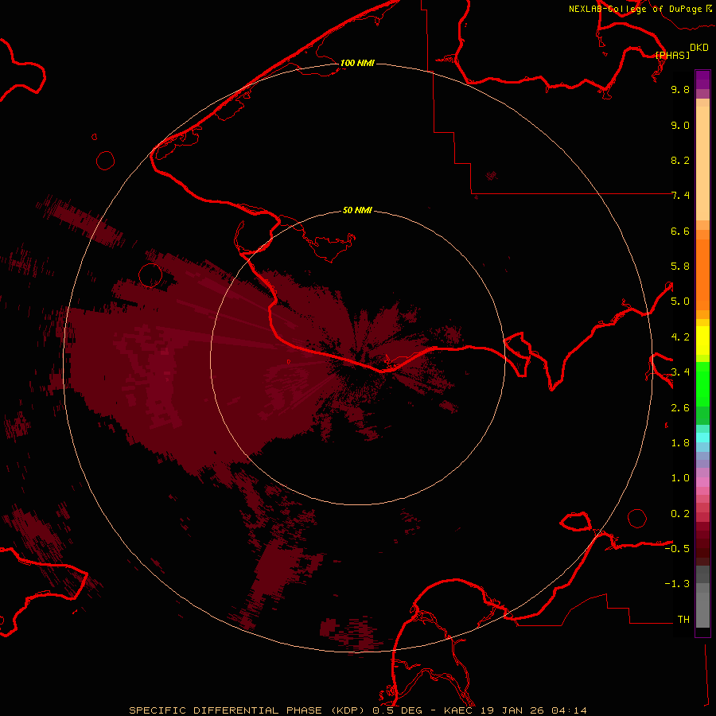Screen dimensions: 716x716
Task: Click the 7.4 value on the color scale
Action: click(x=680, y=196)
